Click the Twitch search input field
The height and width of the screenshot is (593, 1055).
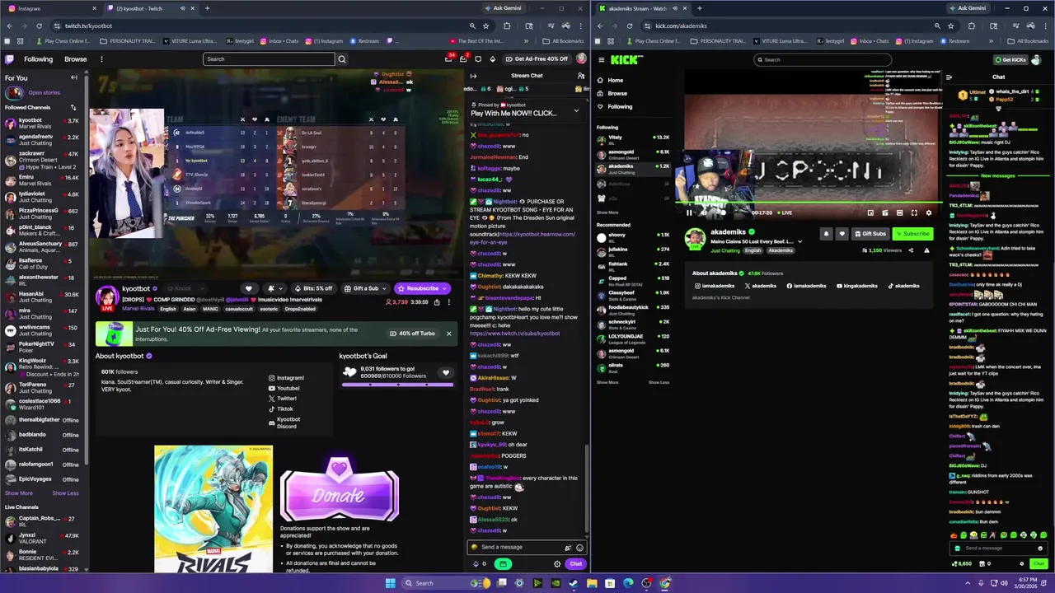click(x=270, y=59)
